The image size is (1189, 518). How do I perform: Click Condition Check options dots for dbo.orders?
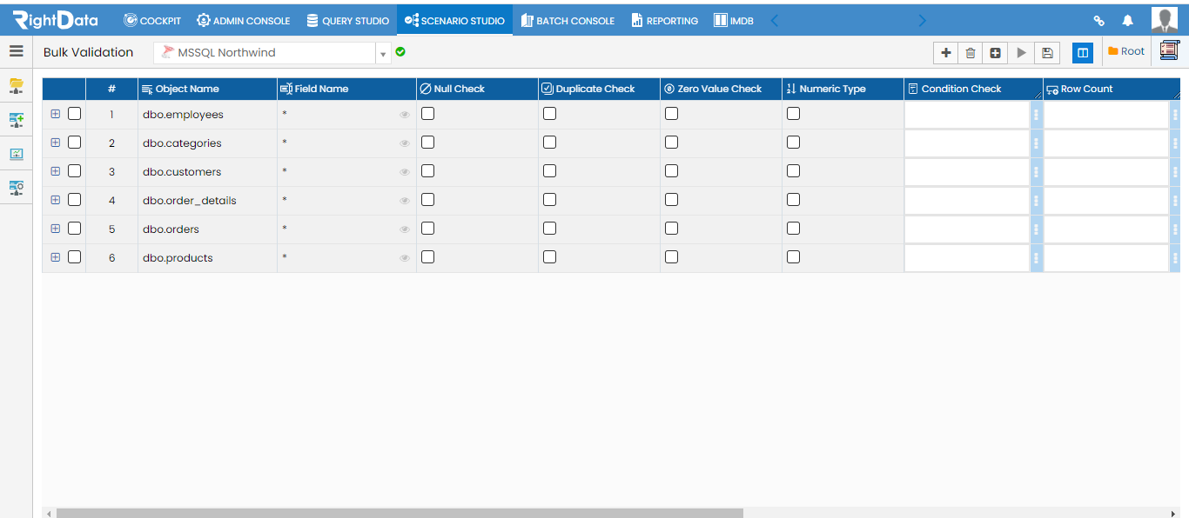[x=1036, y=229]
